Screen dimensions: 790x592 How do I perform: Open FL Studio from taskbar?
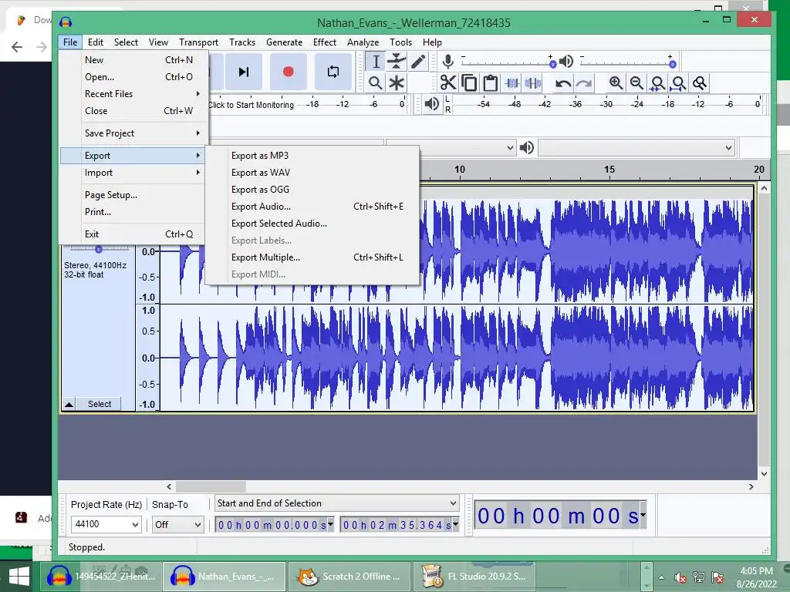pos(474,577)
